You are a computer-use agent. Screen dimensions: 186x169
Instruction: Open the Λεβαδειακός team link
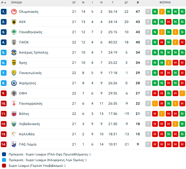click(30, 124)
